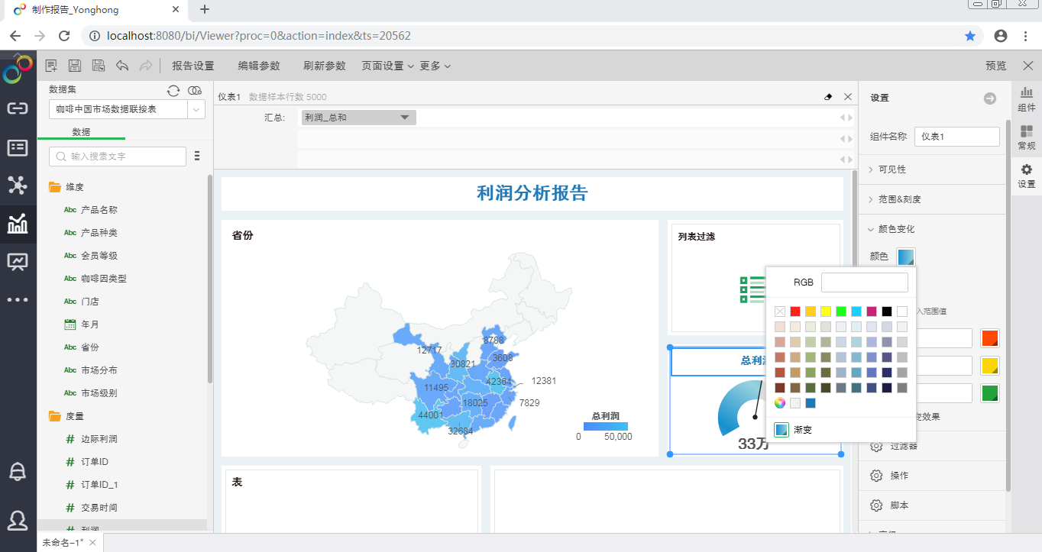Click the new report icon in toolbar
This screenshot has width=1042, height=552.
click(51, 66)
